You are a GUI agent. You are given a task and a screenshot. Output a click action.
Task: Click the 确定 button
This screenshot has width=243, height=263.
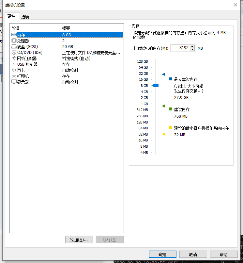pyautogui.click(x=162, y=254)
